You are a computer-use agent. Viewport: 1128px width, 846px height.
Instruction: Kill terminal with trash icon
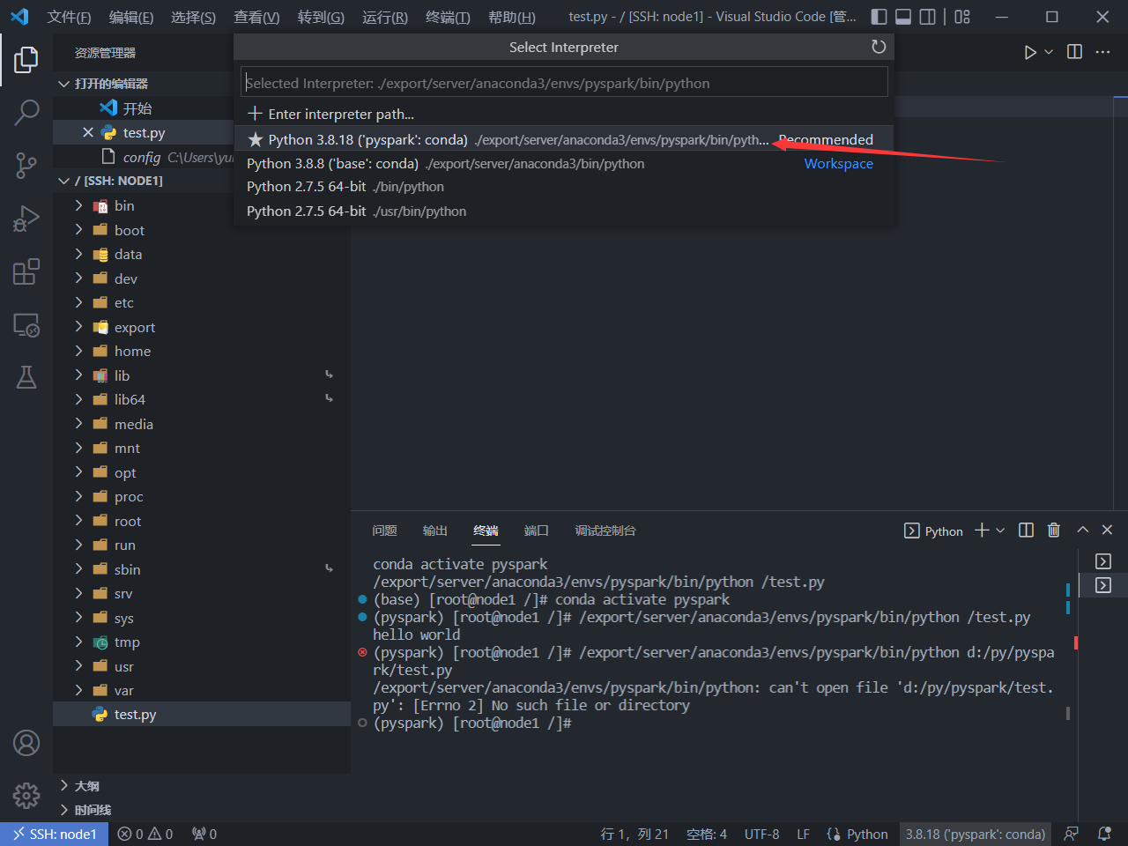(1053, 531)
